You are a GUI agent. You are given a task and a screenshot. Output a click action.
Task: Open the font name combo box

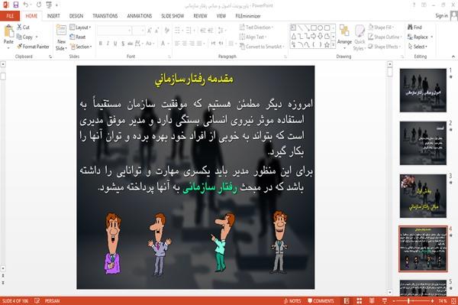coord(114,31)
